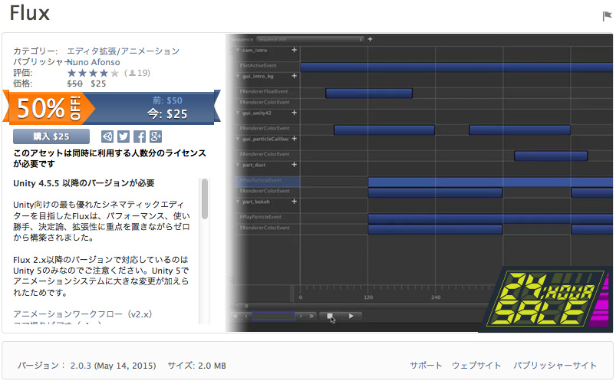The height and width of the screenshot is (381, 616).
Task: Select FRendererColorEvent under gui_particleCallbac
Action: point(267,154)
